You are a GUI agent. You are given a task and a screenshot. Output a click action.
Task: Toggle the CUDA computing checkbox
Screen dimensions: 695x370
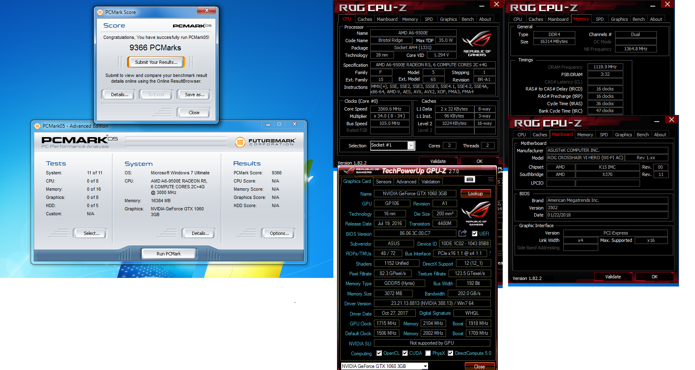pyautogui.click(x=405, y=353)
